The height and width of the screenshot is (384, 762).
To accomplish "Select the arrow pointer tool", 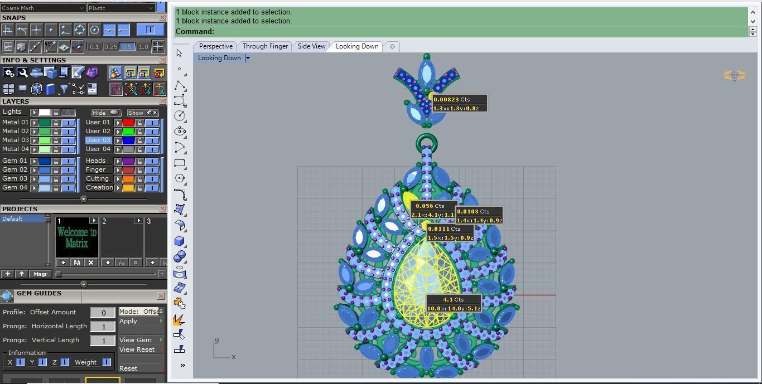I will pyautogui.click(x=179, y=54).
